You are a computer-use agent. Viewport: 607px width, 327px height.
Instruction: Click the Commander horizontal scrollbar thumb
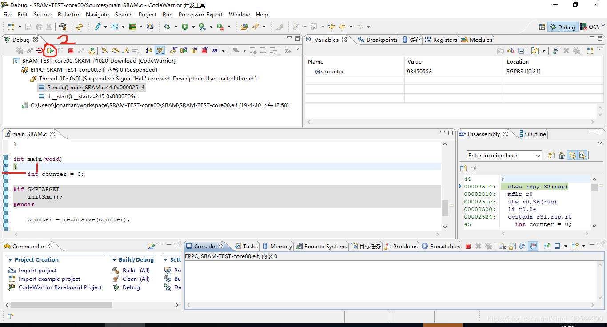coord(61,305)
